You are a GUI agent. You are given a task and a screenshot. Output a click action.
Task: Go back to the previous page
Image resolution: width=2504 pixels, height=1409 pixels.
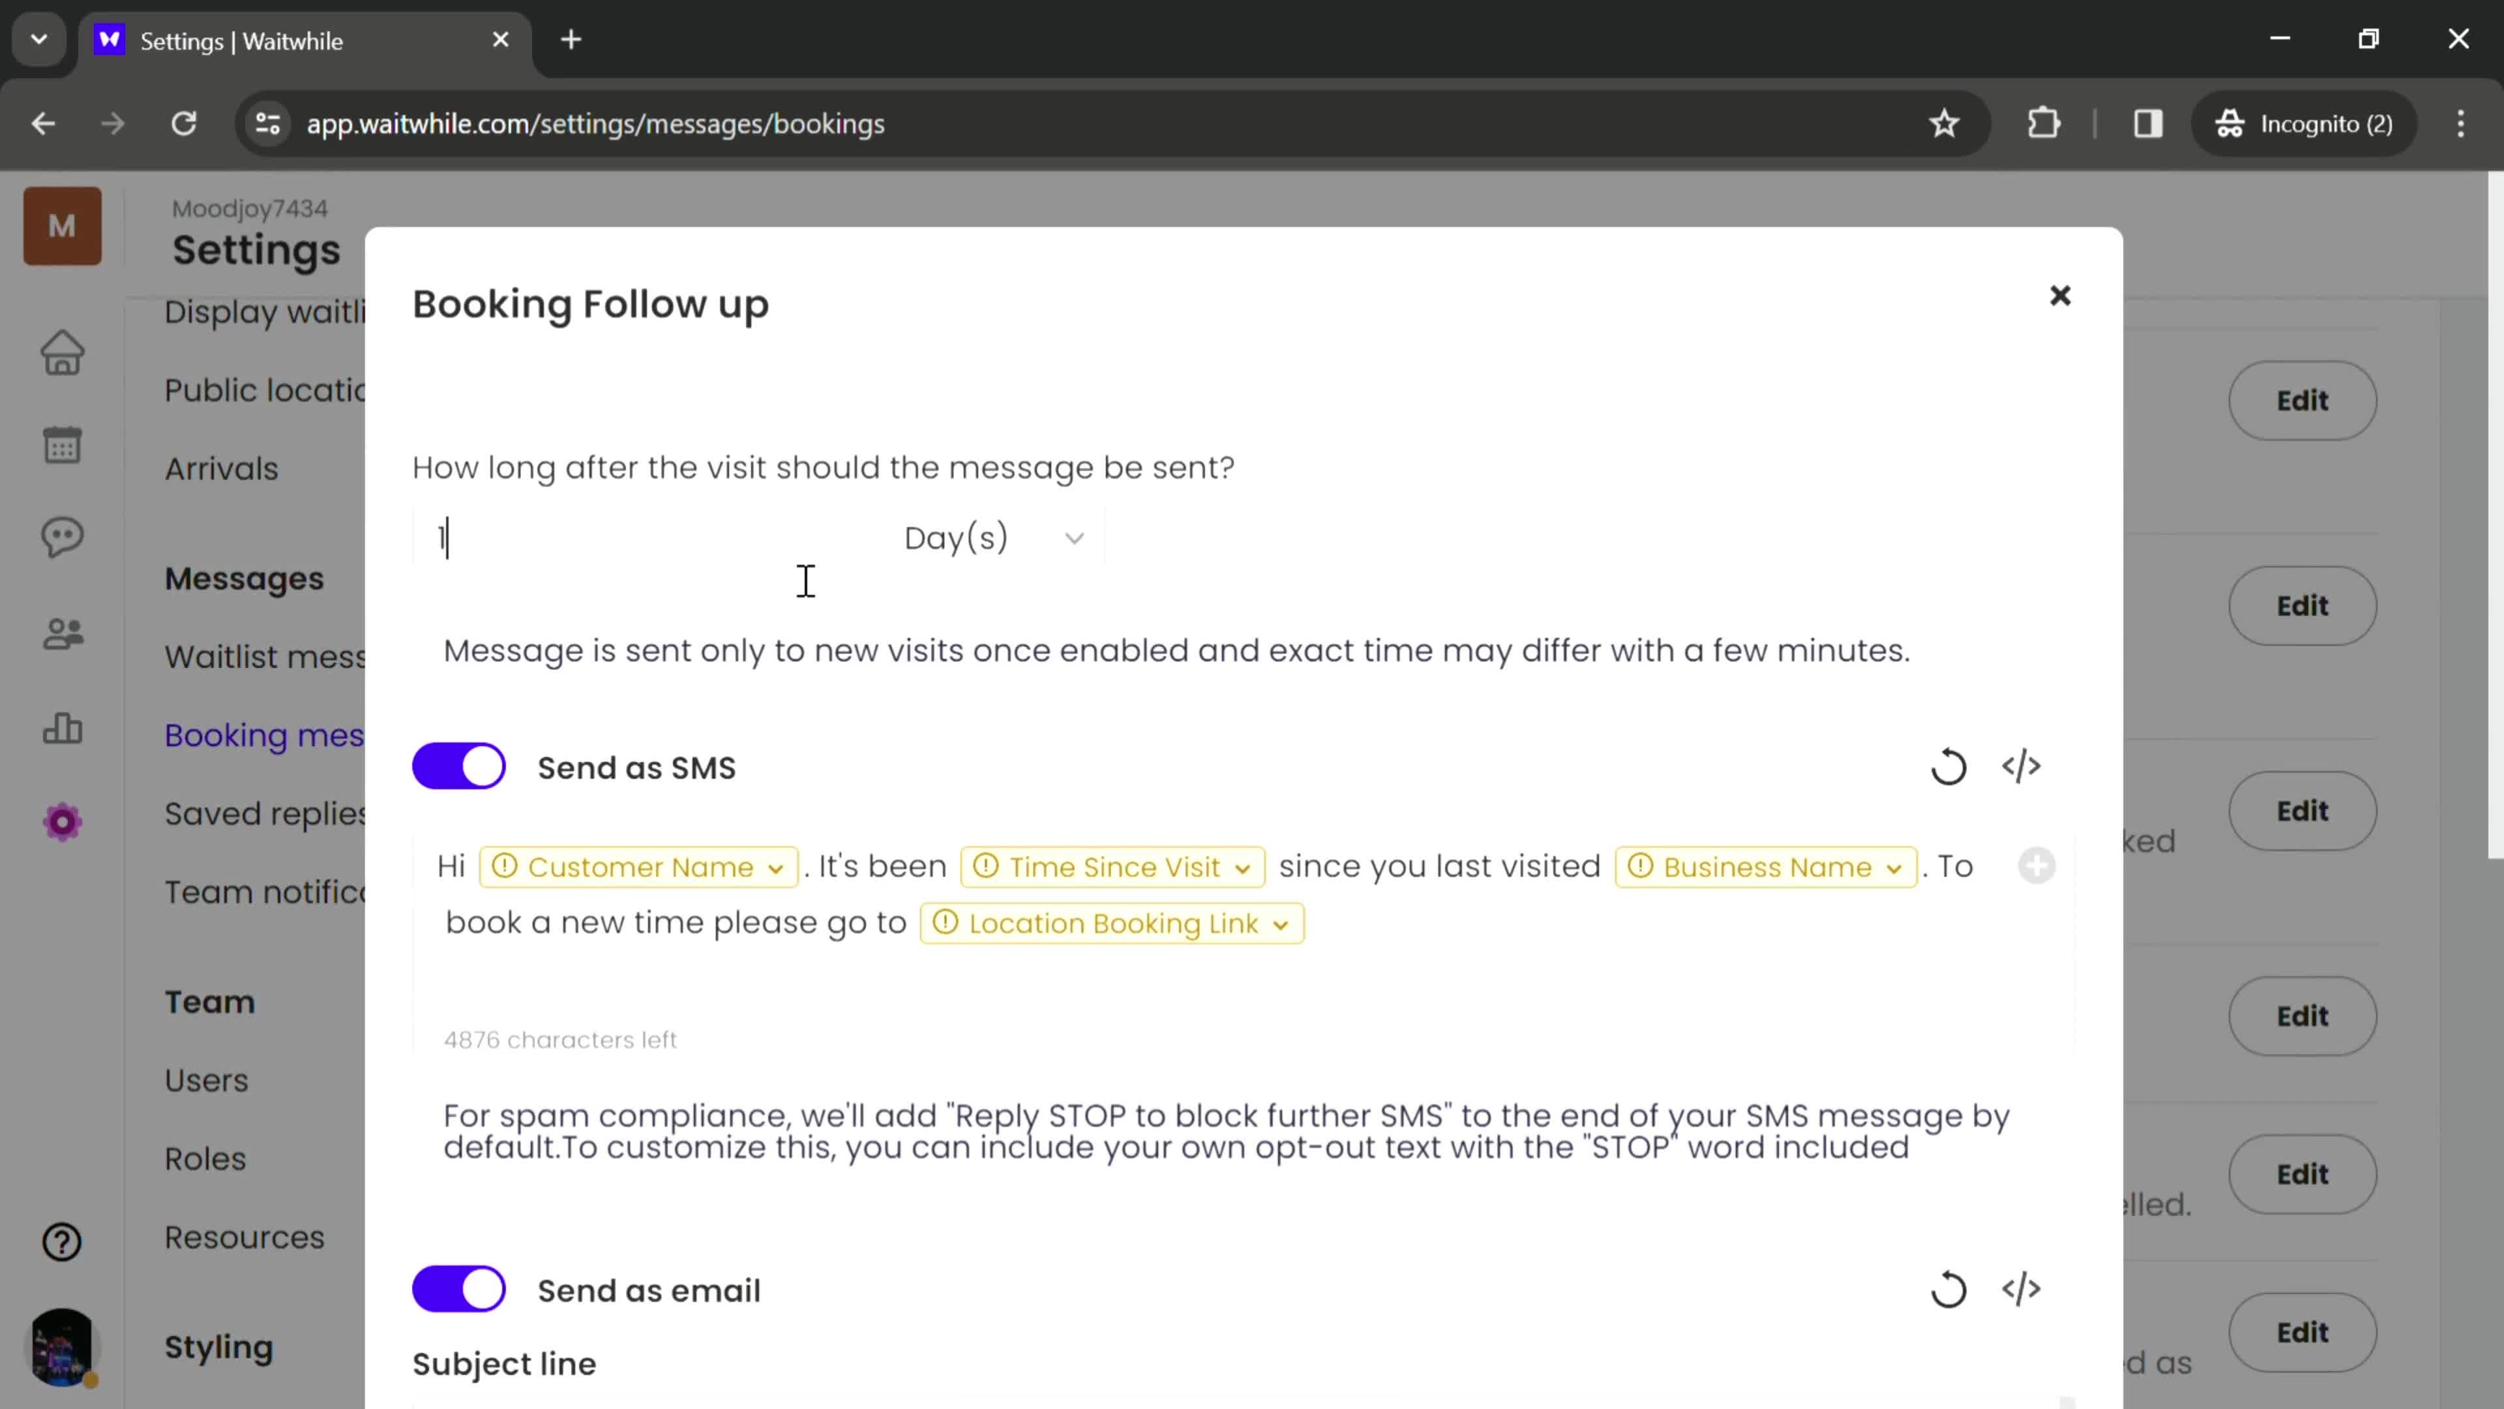pyautogui.click(x=44, y=123)
